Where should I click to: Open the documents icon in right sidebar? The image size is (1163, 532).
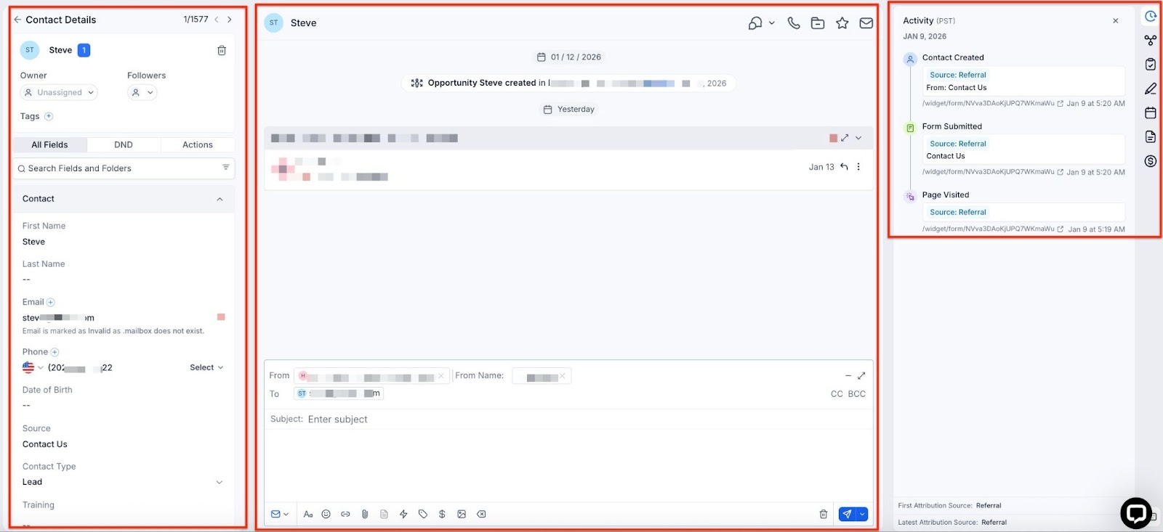[x=1151, y=136]
